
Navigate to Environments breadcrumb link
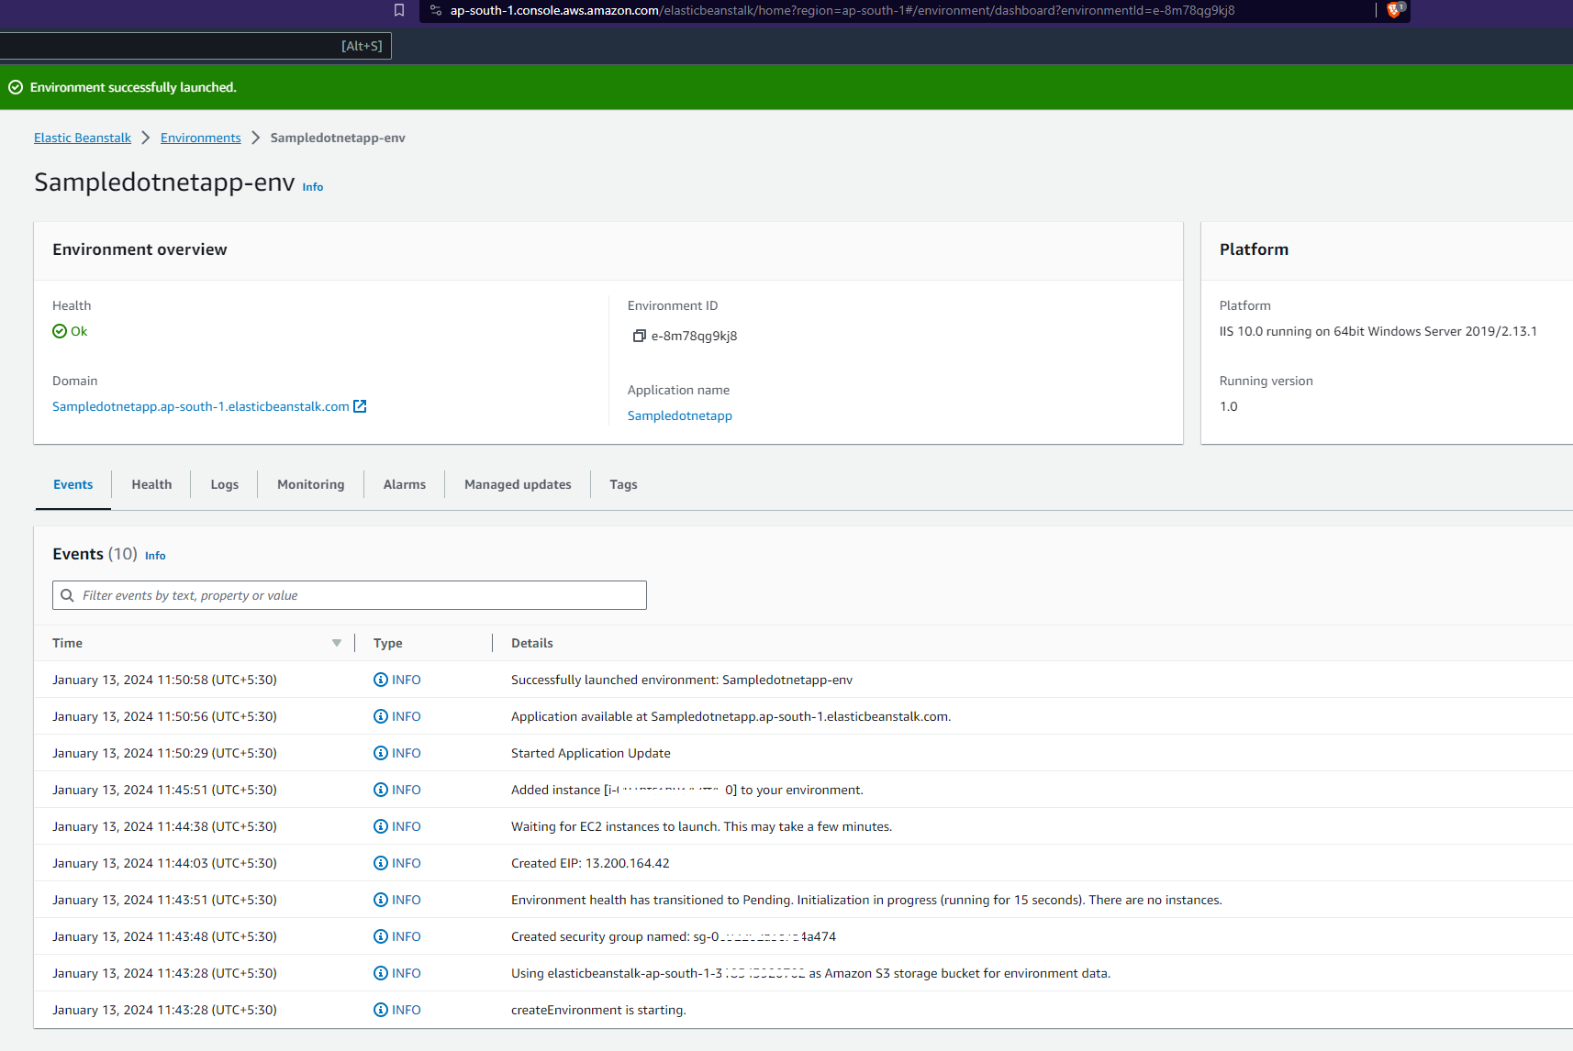click(x=200, y=138)
